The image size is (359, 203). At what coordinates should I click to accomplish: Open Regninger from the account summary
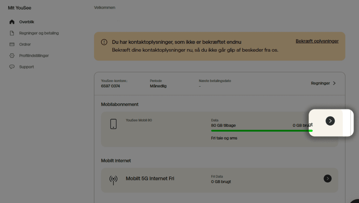pos(320,83)
